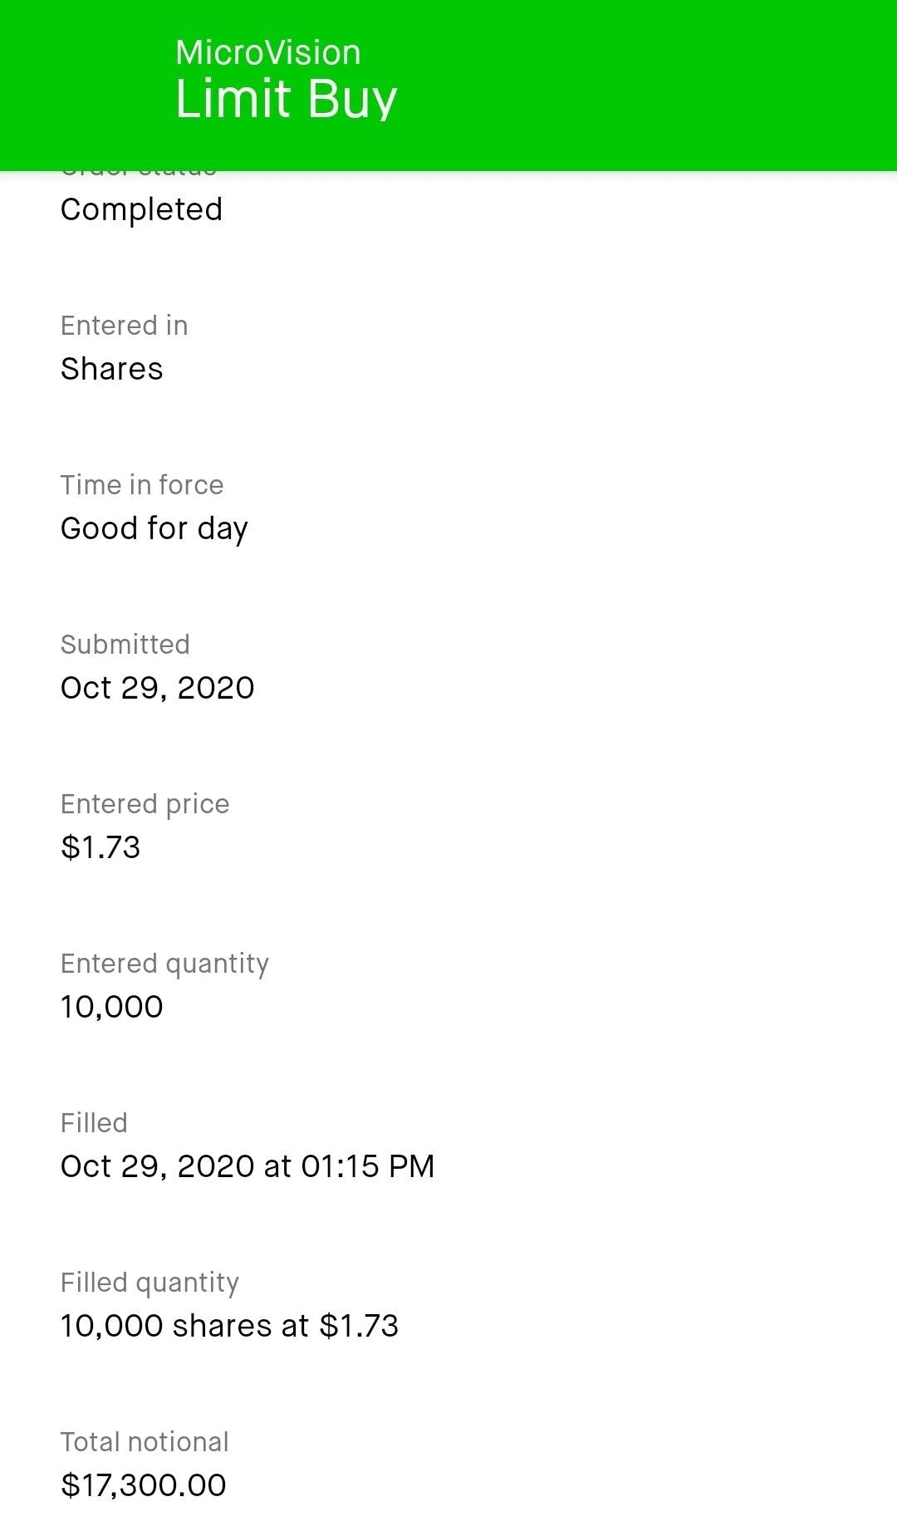Click the Submitted label

[125, 645]
